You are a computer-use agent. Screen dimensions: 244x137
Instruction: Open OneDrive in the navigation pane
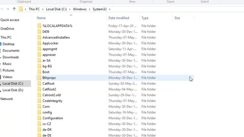pyautogui.click(x=7, y=29)
